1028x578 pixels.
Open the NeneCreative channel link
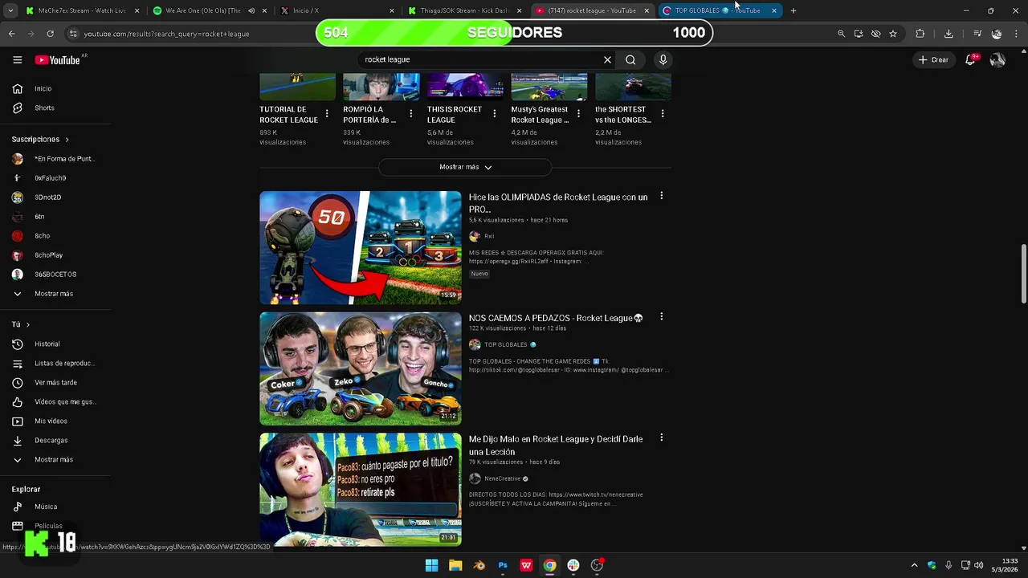[503, 478]
